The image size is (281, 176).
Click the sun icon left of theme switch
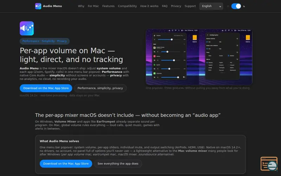coord(228,6)
